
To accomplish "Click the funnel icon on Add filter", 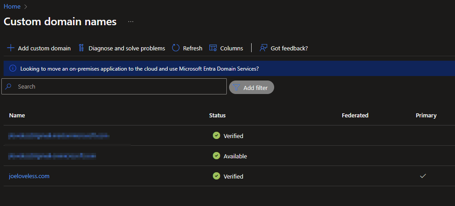I will click(x=236, y=88).
